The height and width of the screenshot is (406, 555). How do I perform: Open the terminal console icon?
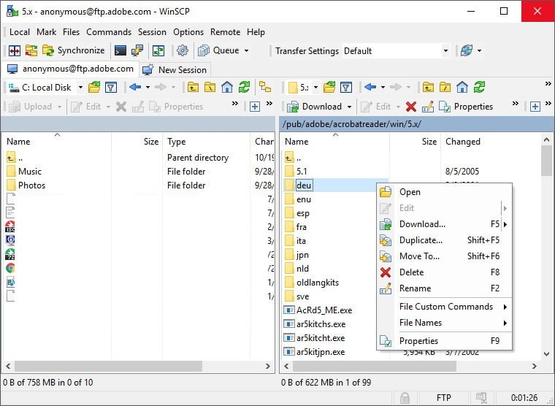[120, 50]
